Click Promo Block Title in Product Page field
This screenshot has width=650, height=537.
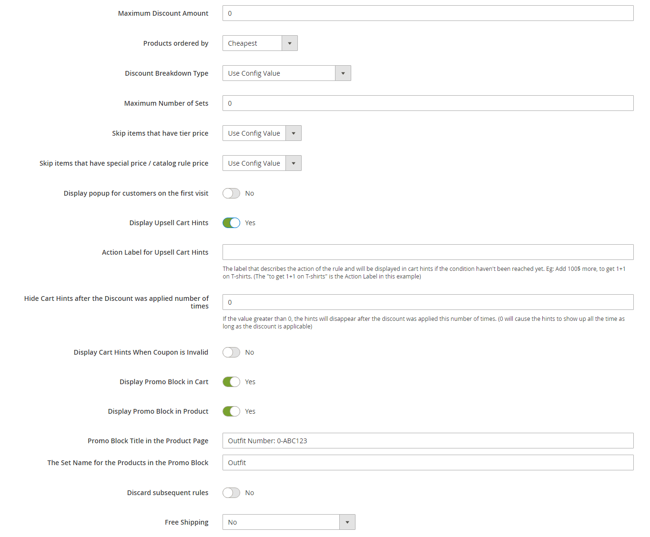click(428, 441)
